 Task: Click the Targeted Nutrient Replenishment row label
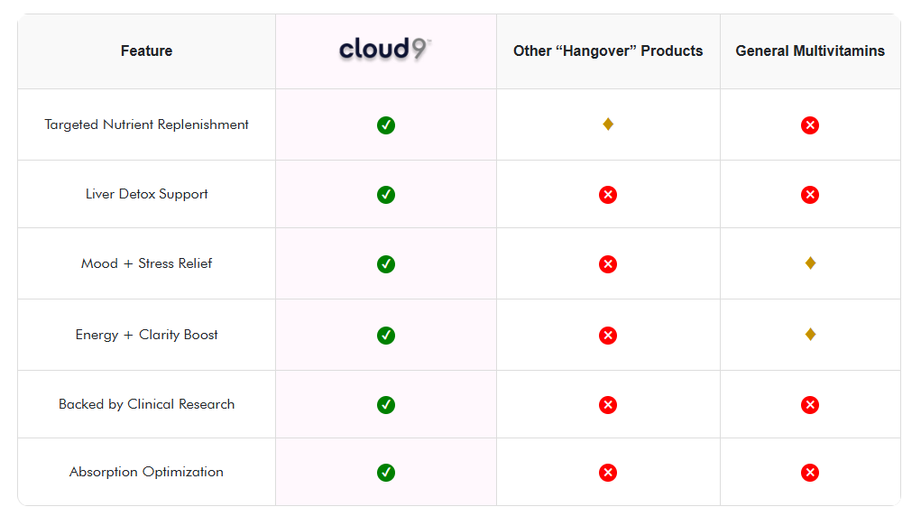tap(147, 124)
